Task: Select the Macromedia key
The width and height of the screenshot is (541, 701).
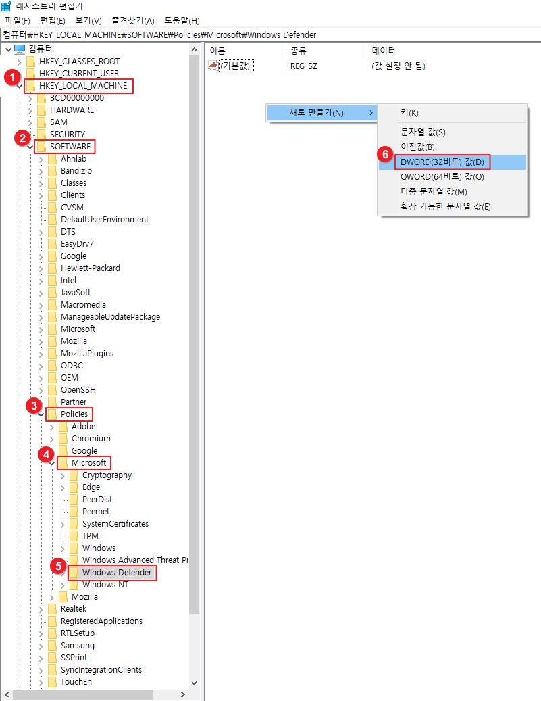Action: pos(83,304)
